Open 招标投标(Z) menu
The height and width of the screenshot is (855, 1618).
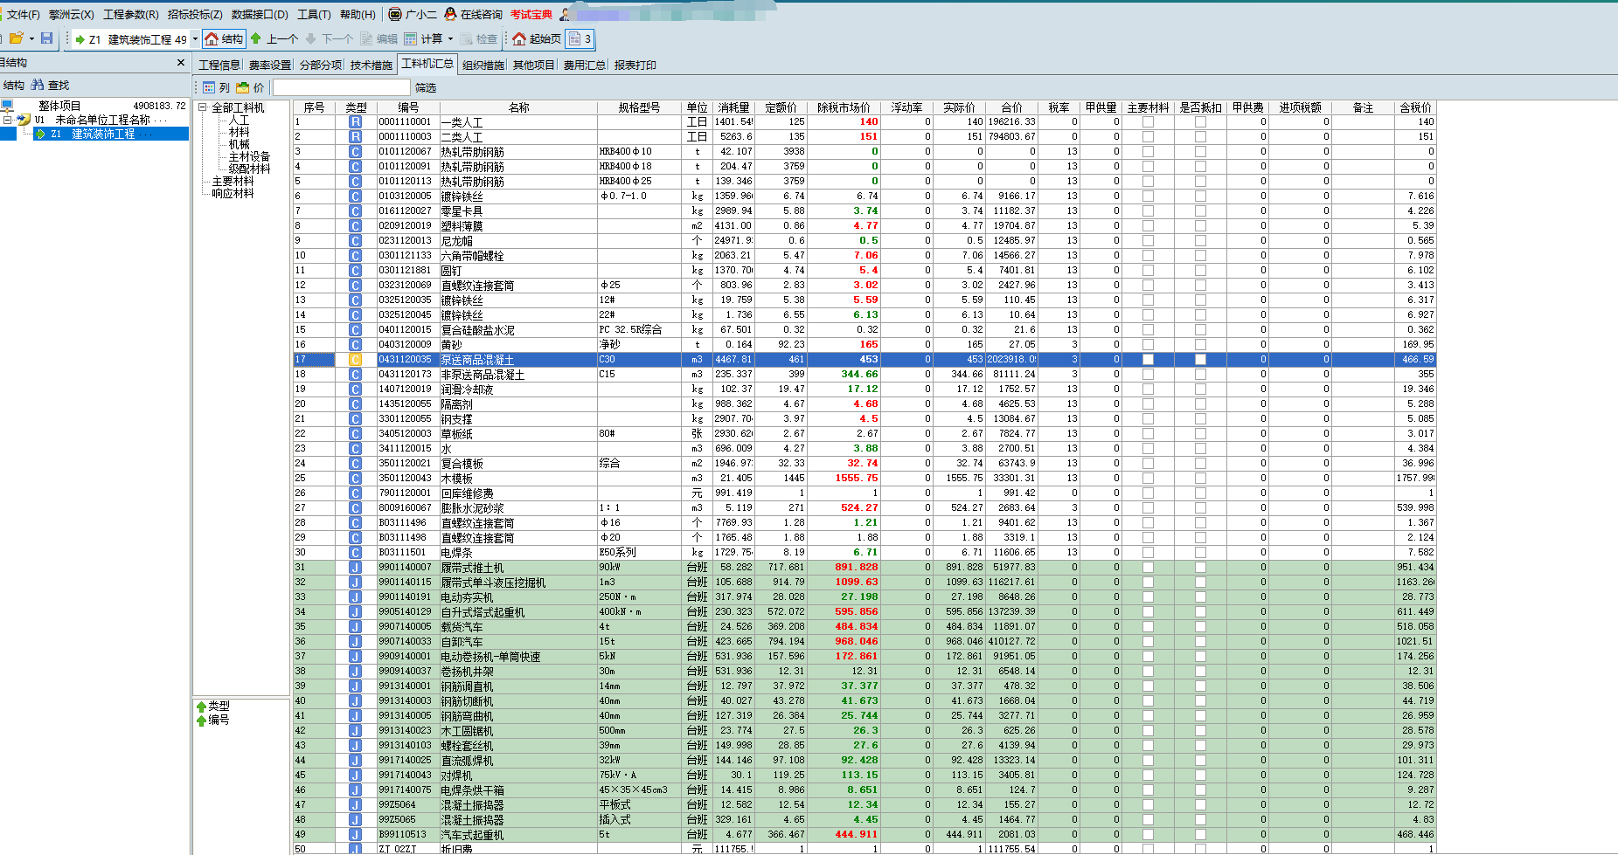[x=195, y=14]
